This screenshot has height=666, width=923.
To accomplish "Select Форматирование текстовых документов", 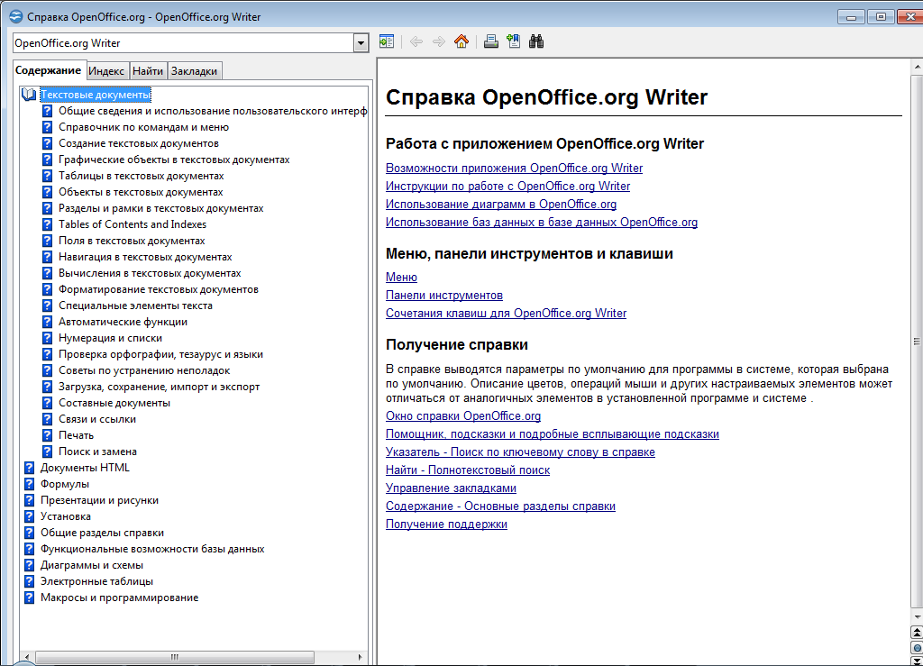I will pos(159,289).
